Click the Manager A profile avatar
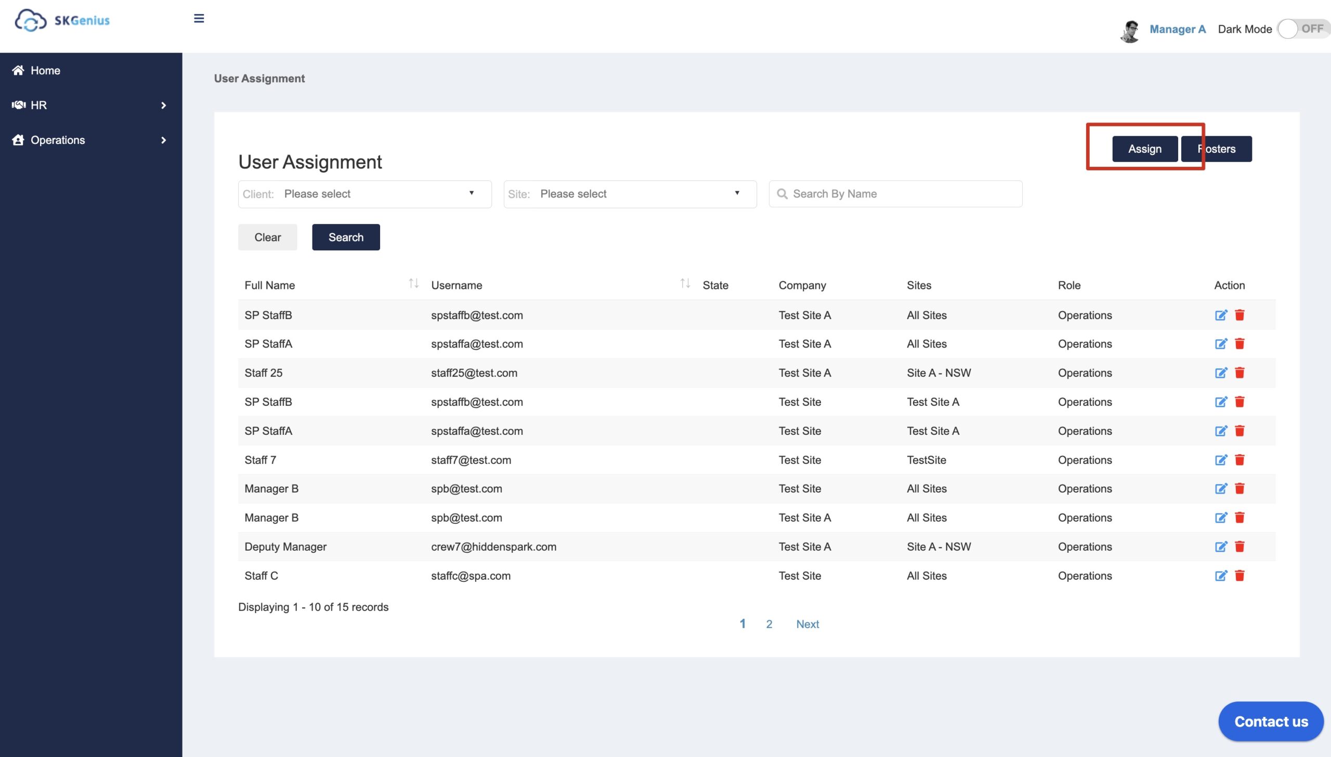This screenshot has width=1331, height=757. [1130, 30]
